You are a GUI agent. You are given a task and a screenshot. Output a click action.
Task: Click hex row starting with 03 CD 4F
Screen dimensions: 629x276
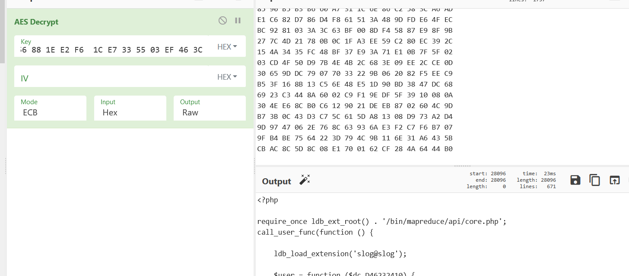[355, 63]
